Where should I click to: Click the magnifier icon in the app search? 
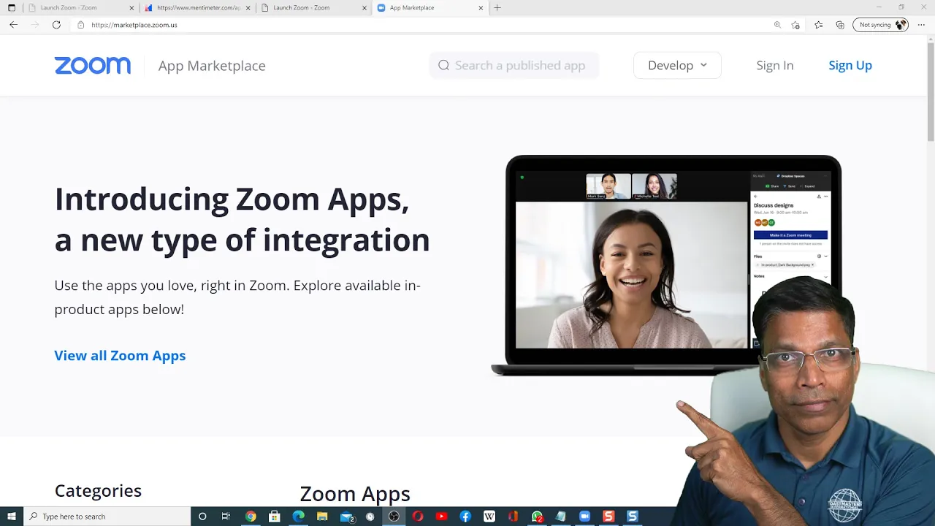[x=443, y=65]
